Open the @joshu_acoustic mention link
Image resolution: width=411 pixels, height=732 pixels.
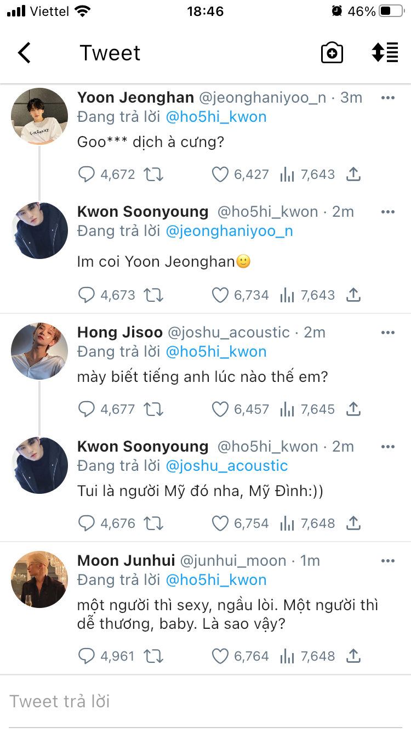226,466
